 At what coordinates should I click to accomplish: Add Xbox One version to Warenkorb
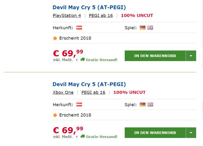(155, 133)
